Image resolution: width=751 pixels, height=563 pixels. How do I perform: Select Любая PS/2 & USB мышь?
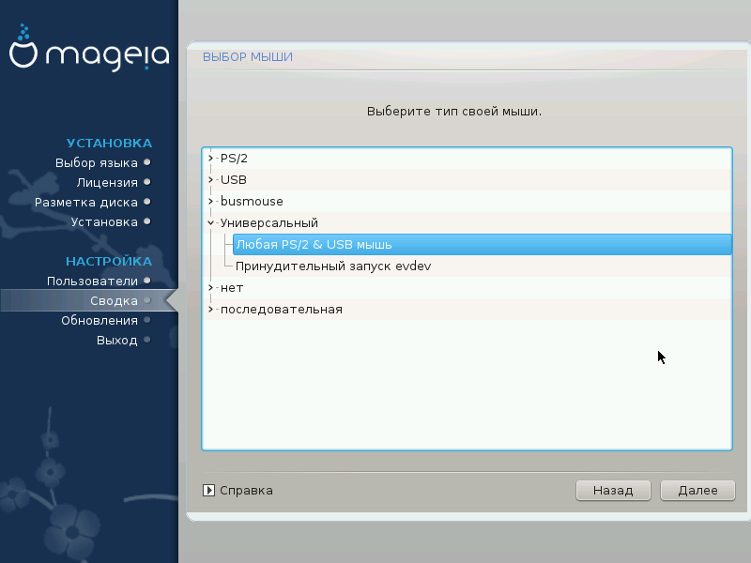(482, 245)
